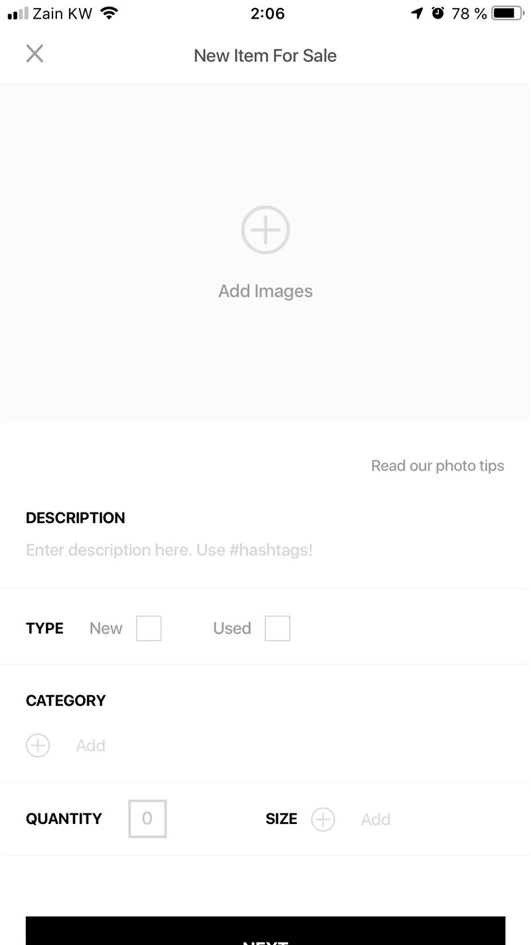The width and height of the screenshot is (531, 945).
Task: Tap the location arrow status icon
Action: 417,13
